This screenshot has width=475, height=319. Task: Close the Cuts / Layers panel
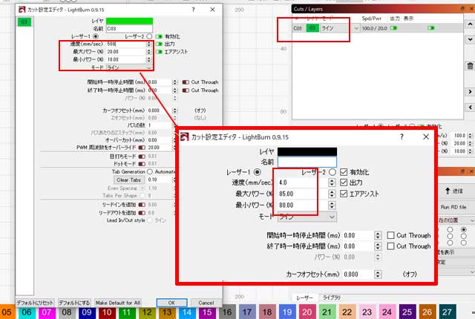click(x=471, y=9)
